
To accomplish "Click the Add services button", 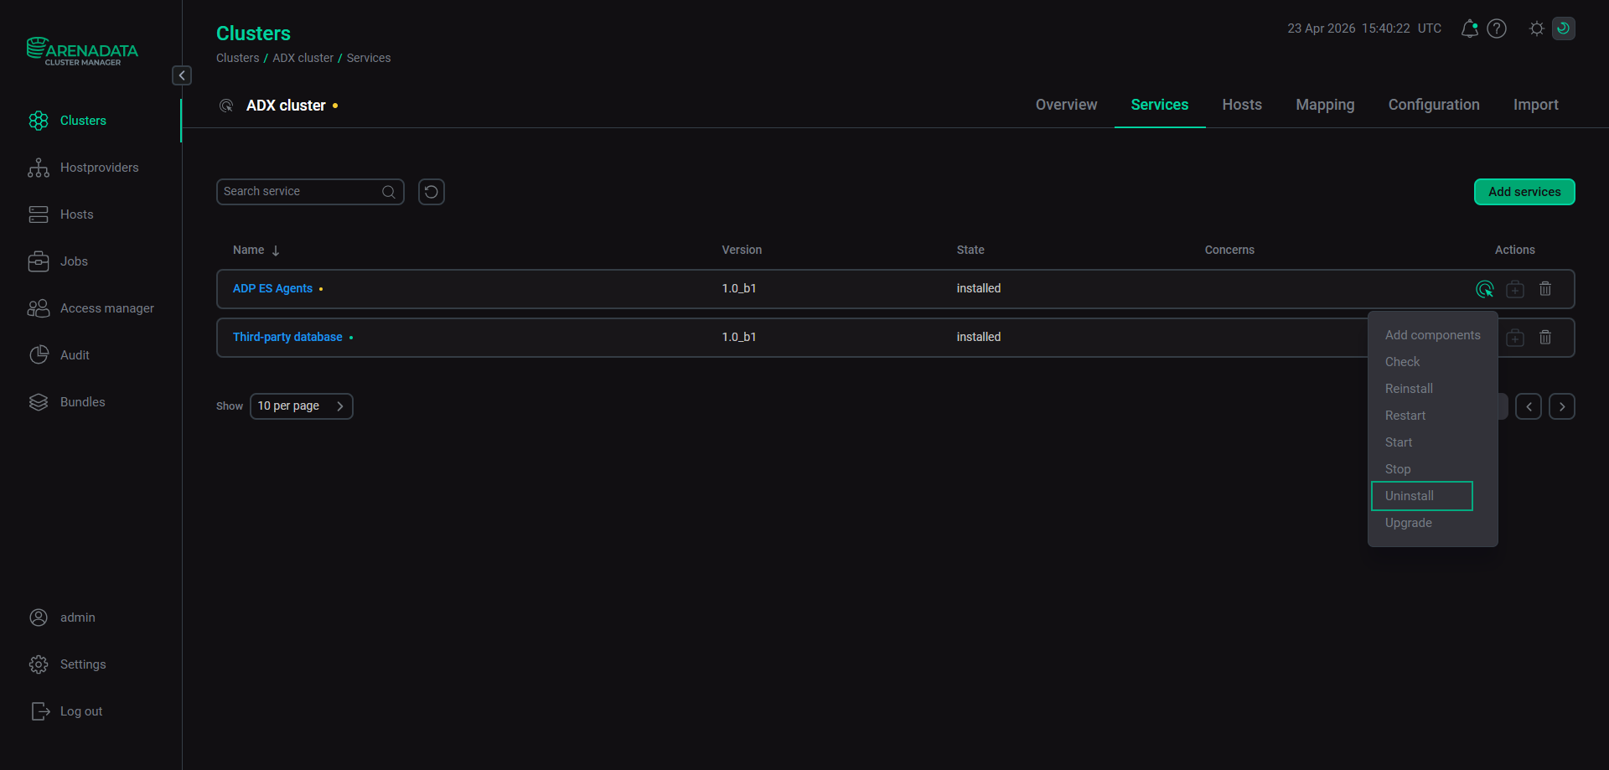I will tap(1524, 192).
